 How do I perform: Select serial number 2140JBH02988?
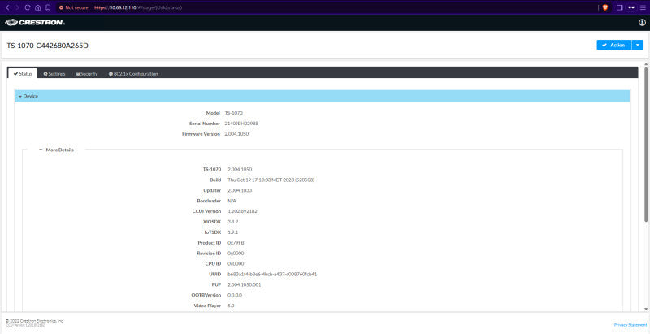tap(241, 124)
